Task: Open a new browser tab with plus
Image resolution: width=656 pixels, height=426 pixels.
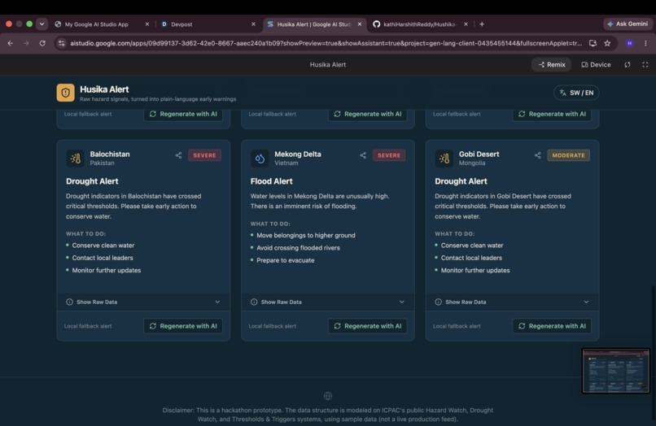Action: 482,24
